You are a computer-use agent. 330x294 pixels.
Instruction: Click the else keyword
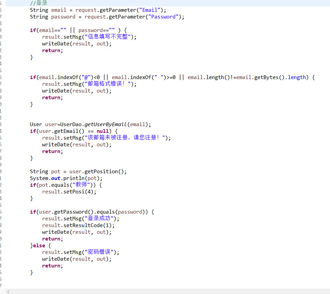pyautogui.click(x=39, y=245)
